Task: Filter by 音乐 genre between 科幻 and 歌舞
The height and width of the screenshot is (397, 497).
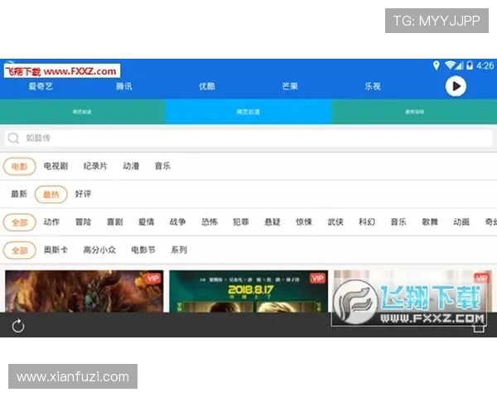Action: point(398,222)
